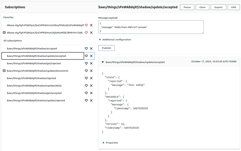
Task: Click the Favorites label
Action: coord(8,17)
